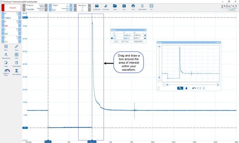Close the Rulers legend panel
The width and height of the screenshot is (239, 143).
pos(145,30)
